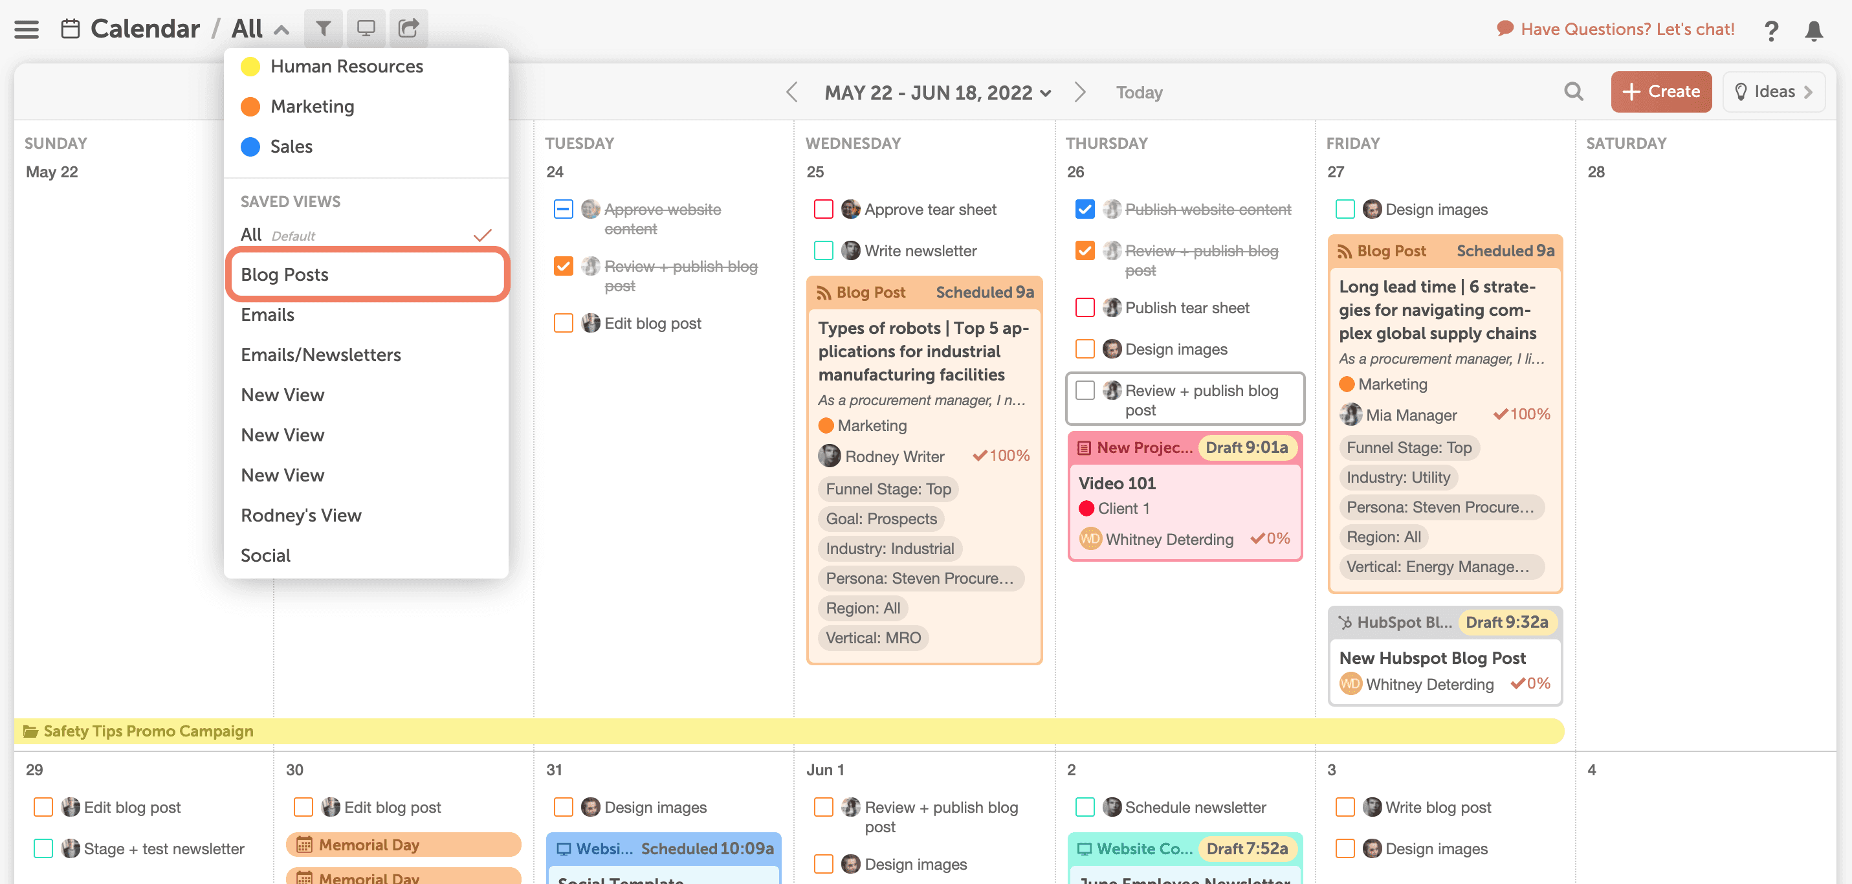Click 100% progress on Rodney Writer row

pos(1001,456)
